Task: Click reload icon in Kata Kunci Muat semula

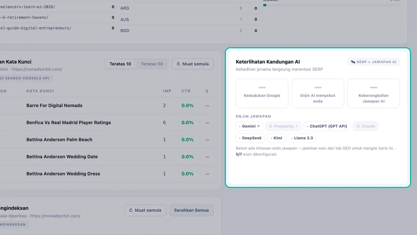Action: pos(178,64)
